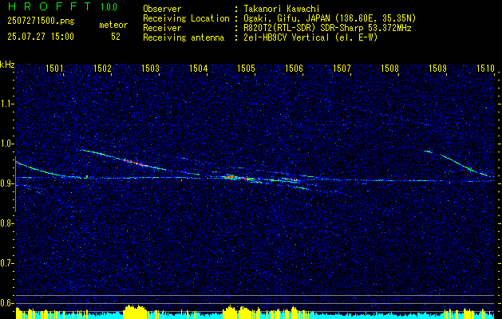Click the 1.1 frequency axis label

click(6, 104)
